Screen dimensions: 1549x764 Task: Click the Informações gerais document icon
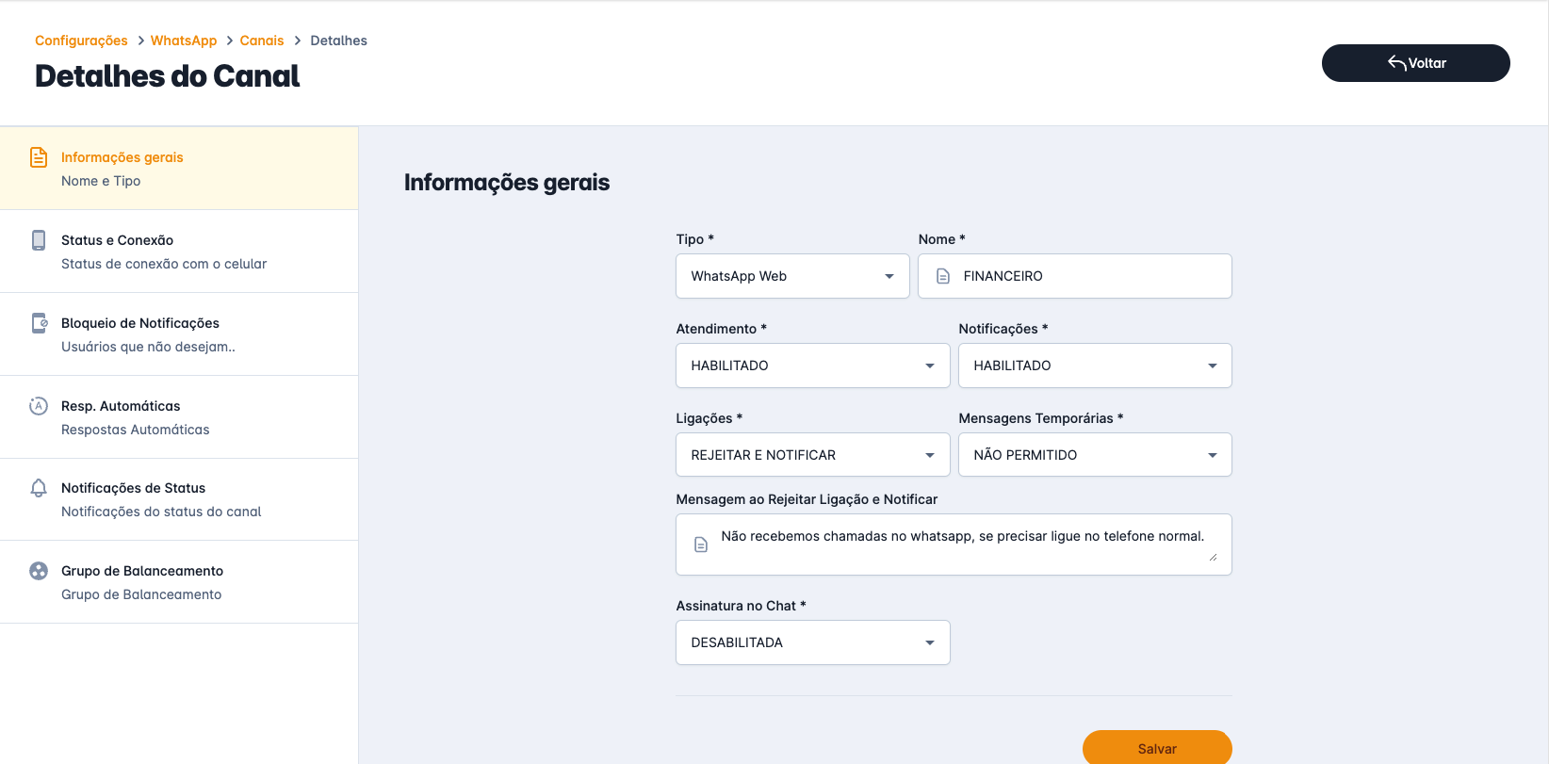click(x=39, y=157)
